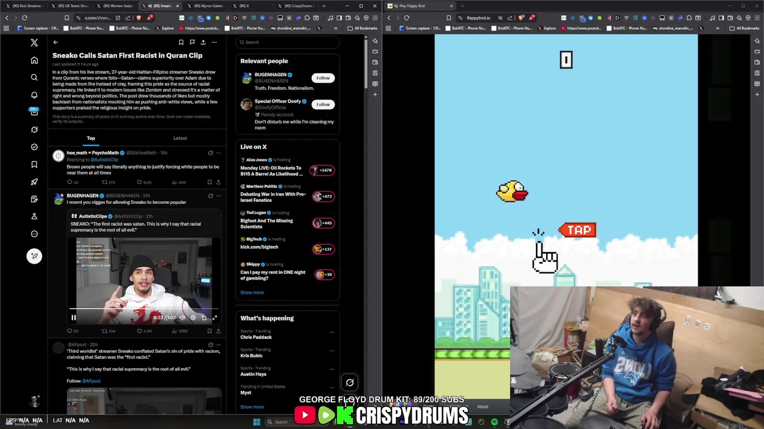Click the white compose post button
This screenshot has width=764, height=429.
34,256
